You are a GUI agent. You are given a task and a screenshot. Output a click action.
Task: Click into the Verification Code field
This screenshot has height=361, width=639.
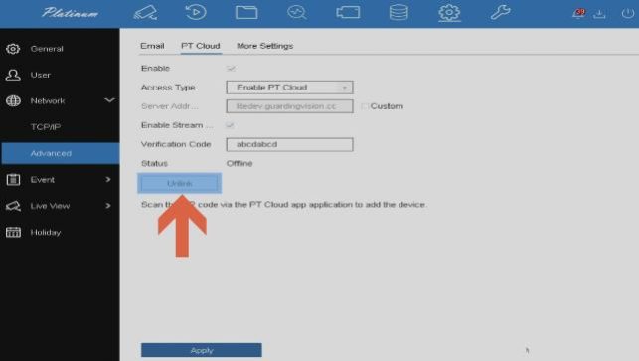click(290, 144)
